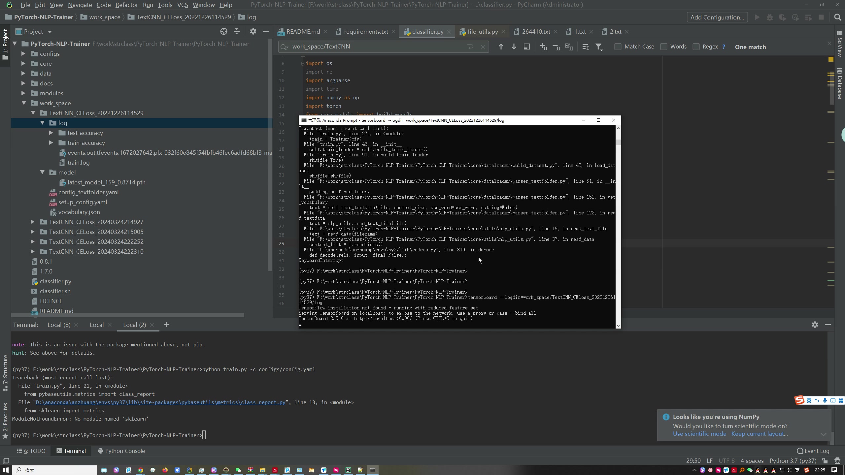This screenshot has height=475, width=845.
Task: Click the Debug bug icon in toolbar
Action: click(x=770, y=17)
